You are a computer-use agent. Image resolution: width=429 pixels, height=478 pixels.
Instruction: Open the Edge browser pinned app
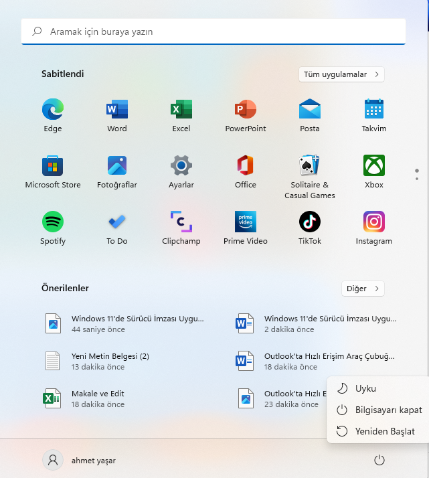pyautogui.click(x=53, y=115)
